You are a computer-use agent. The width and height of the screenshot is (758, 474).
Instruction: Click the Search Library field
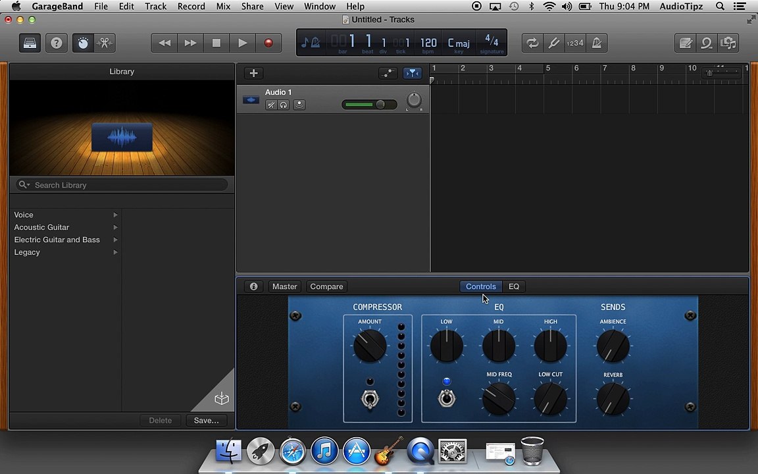(x=122, y=185)
